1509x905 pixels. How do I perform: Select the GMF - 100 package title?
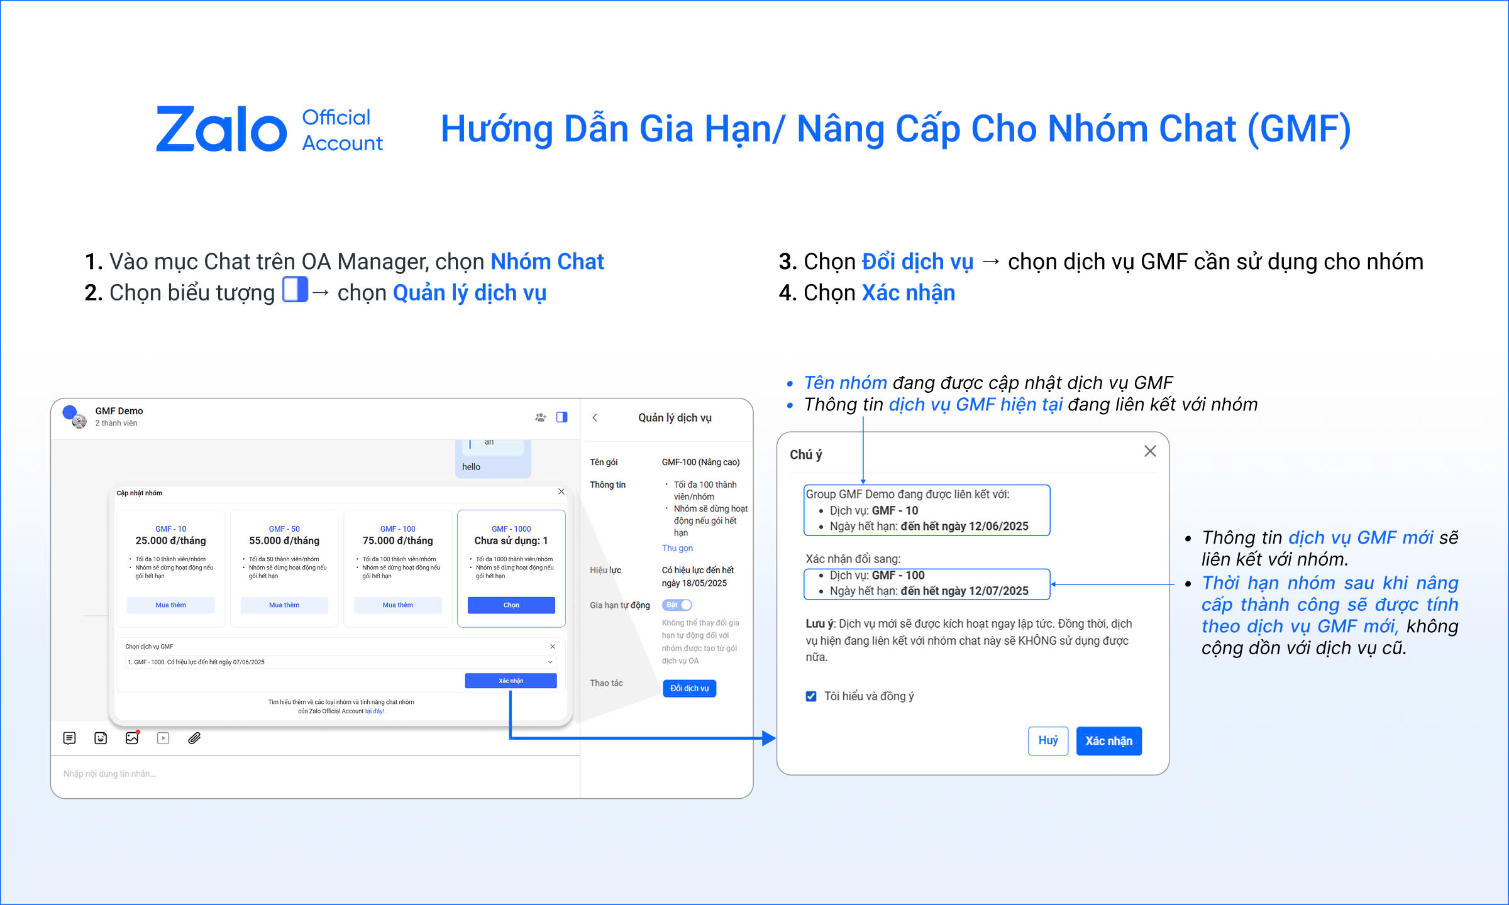point(398,529)
